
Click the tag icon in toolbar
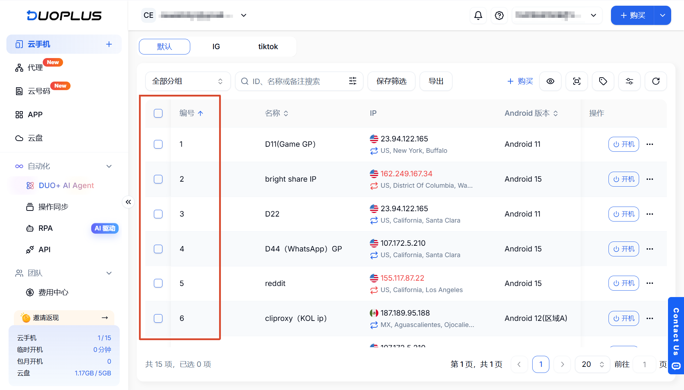click(603, 81)
